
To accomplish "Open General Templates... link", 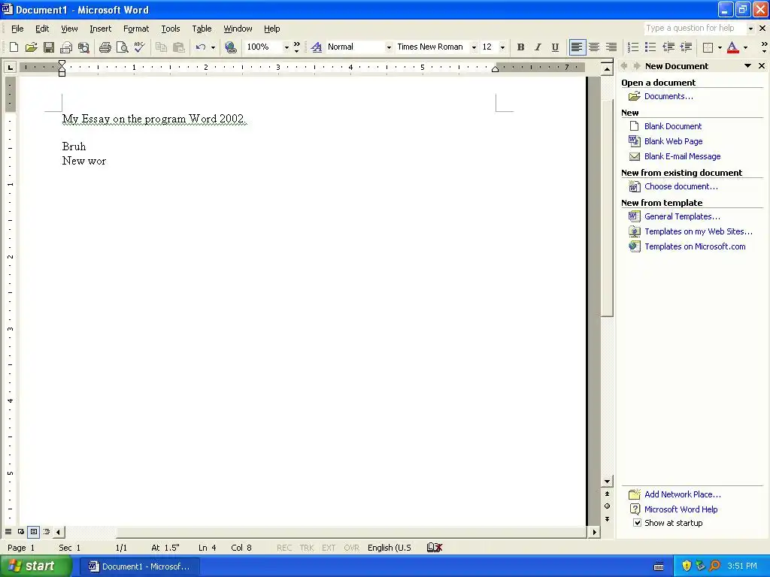I will [682, 216].
